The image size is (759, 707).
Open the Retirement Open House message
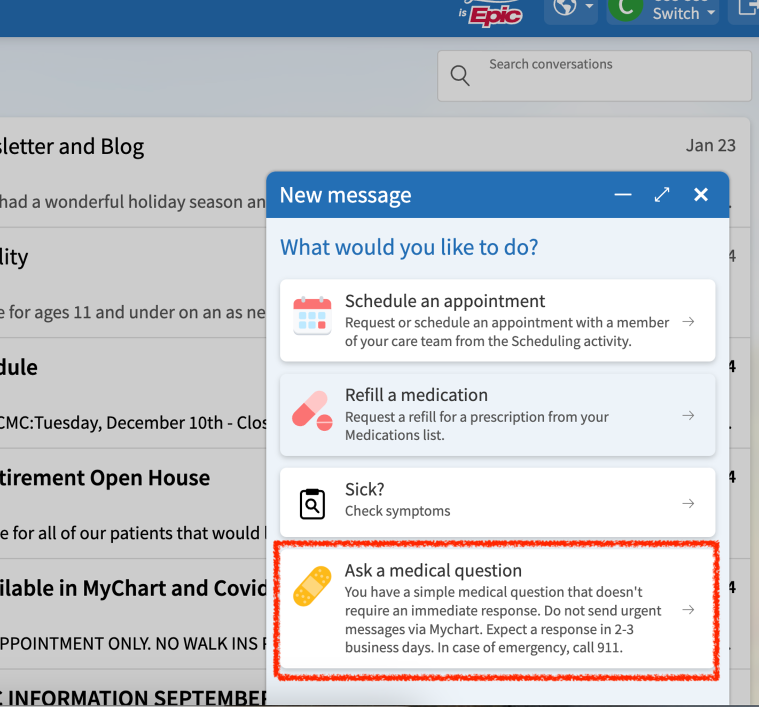(x=134, y=503)
